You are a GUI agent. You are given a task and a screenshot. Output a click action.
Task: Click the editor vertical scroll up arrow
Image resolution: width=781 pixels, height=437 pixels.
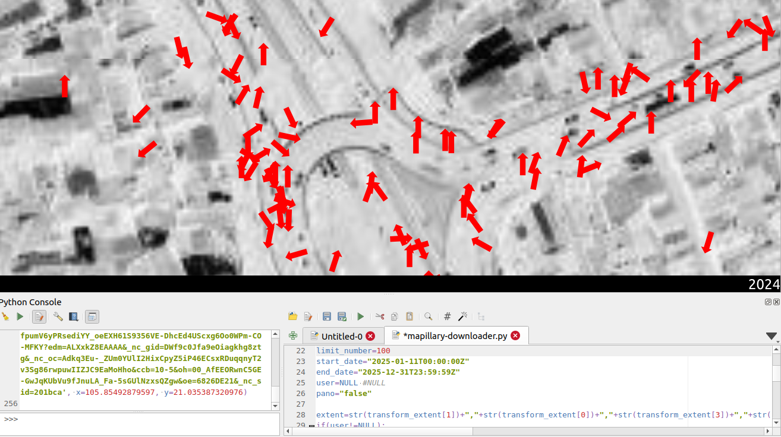click(x=776, y=350)
